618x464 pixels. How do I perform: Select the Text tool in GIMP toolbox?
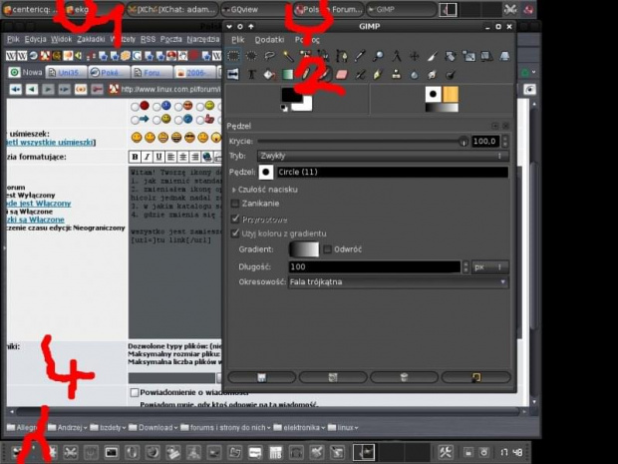tap(251, 74)
